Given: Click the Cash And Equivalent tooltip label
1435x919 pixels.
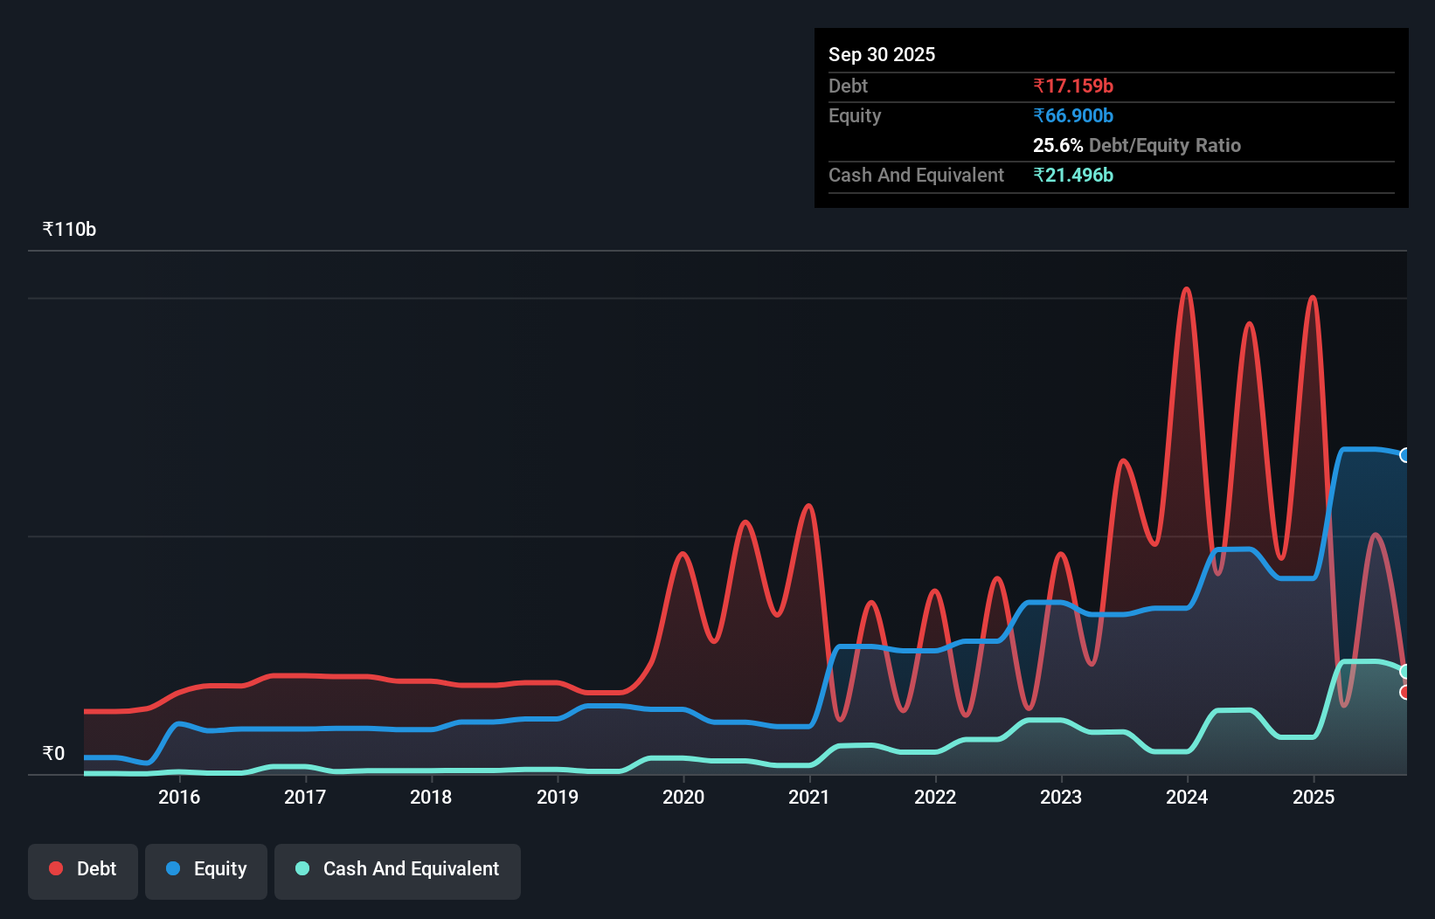Looking at the screenshot, I should [916, 175].
